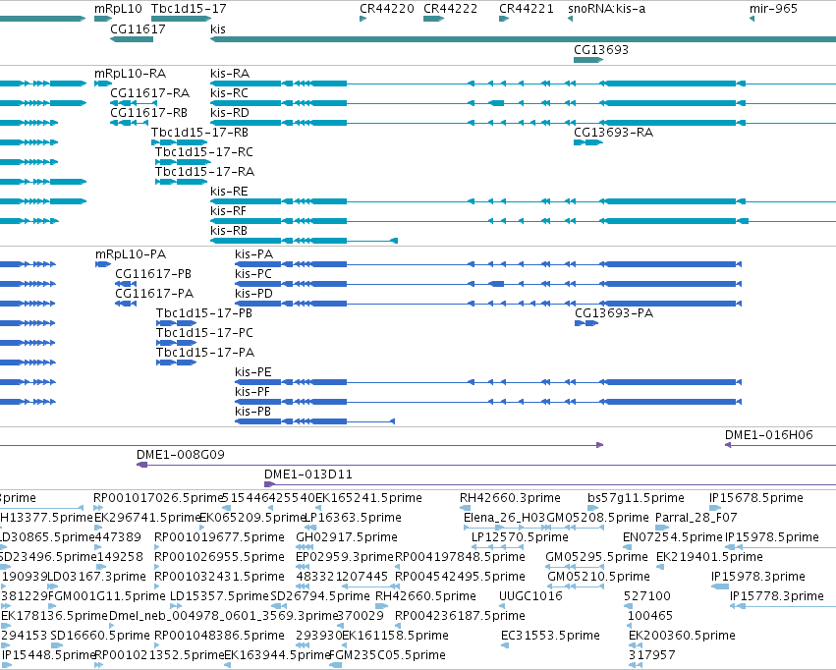Screen dimensions: 836x670
Task: Click the Tbc1d15-17-PB protein label
Action: click(x=204, y=312)
